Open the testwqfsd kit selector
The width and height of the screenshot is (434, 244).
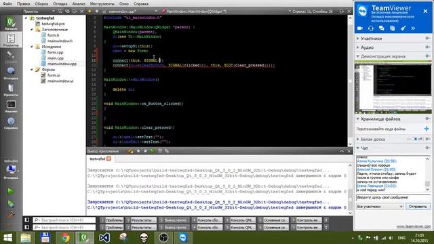point(11,169)
